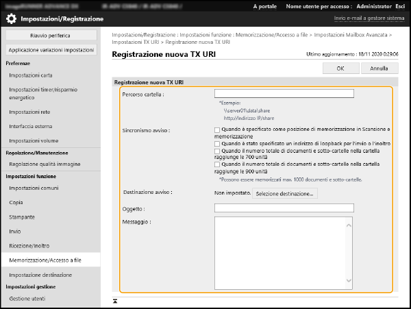The width and height of the screenshot is (411, 309).
Task: Click Applicazione variazioni impostazioni button
Action: (x=51, y=50)
